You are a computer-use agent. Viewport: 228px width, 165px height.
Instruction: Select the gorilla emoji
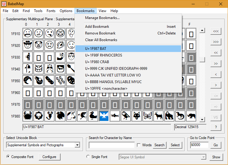click(x=169, y=116)
